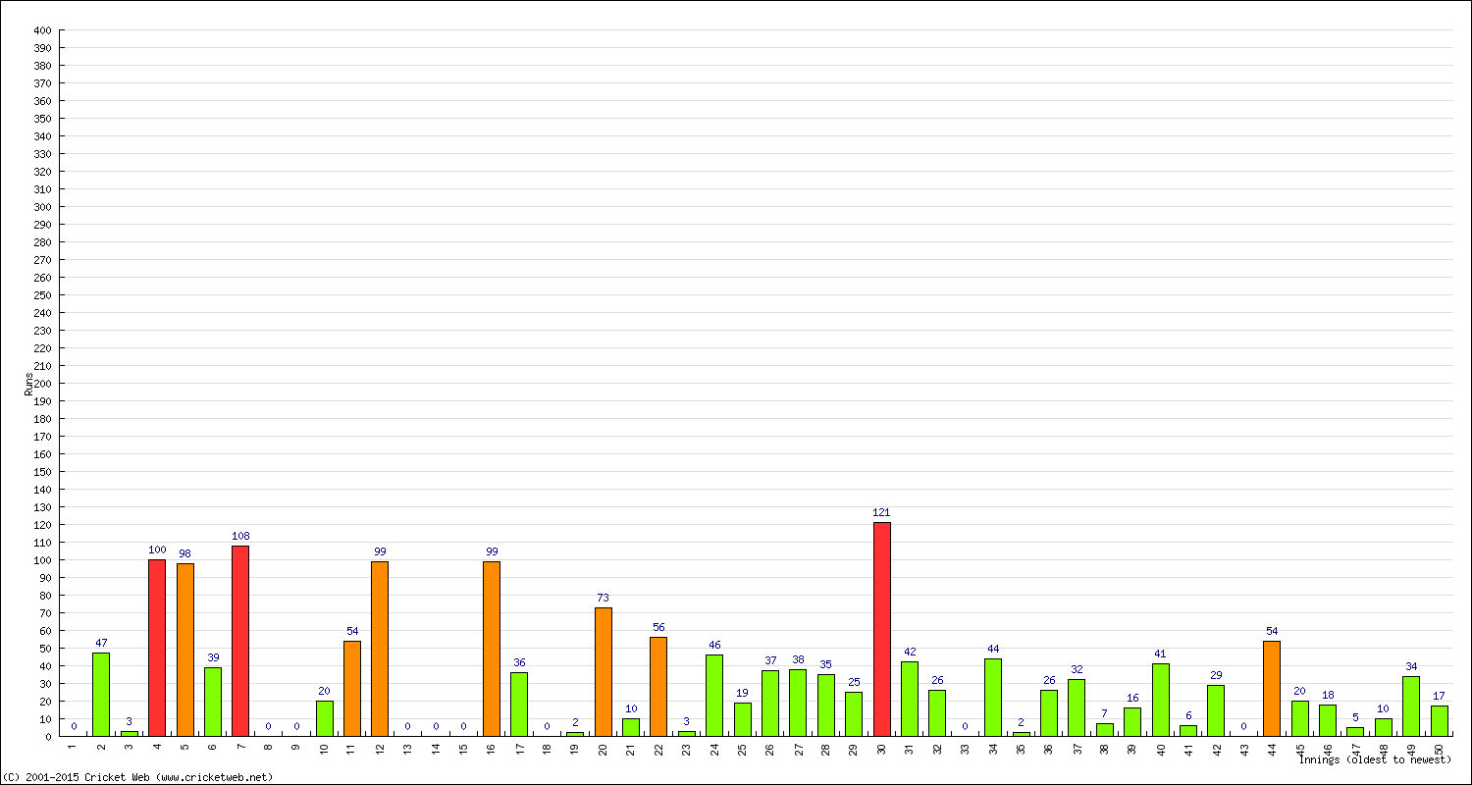Click the '108' value label above innings 7
Screen dimensions: 1472x785
click(240, 536)
